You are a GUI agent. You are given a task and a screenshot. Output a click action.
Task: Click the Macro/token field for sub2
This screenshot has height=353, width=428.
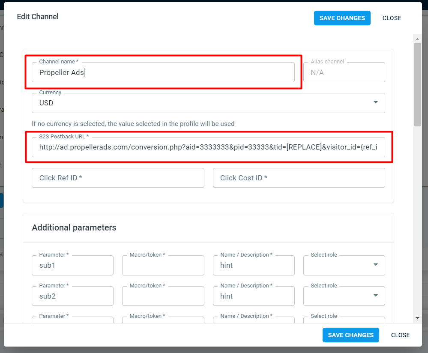163,296
